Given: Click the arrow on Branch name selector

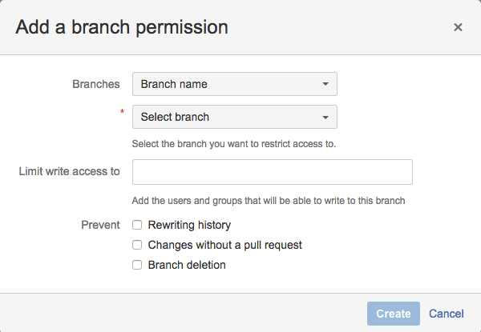Looking at the screenshot, I should click(325, 84).
